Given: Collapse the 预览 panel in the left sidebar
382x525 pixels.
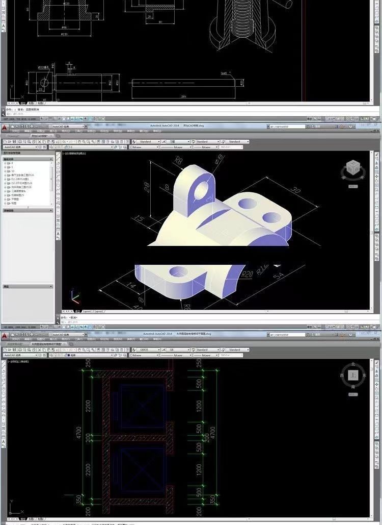Looking at the screenshot, I should pyautogui.click(x=51, y=287).
